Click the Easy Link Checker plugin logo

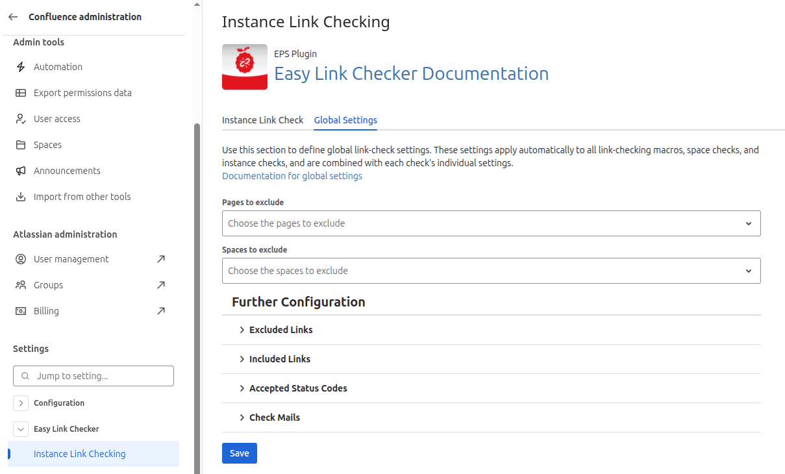coord(245,67)
